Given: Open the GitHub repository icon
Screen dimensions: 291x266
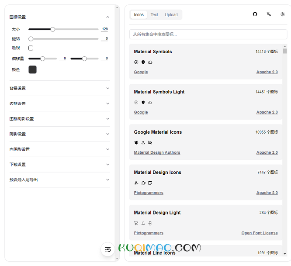Looking at the screenshot, I should 255,14.
